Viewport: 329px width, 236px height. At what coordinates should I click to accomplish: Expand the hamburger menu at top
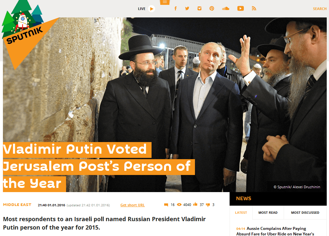(165, 2)
